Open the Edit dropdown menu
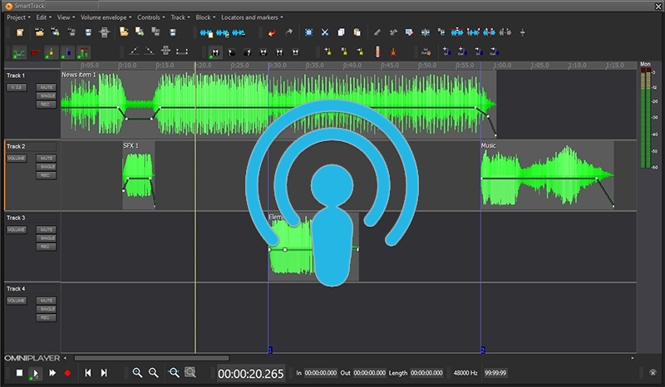 pyautogui.click(x=43, y=17)
